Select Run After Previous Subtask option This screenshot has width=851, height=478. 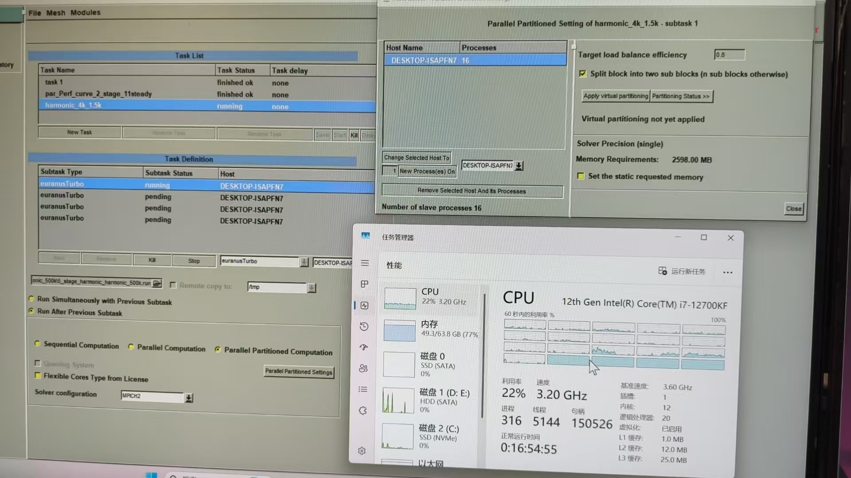(31, 311)
